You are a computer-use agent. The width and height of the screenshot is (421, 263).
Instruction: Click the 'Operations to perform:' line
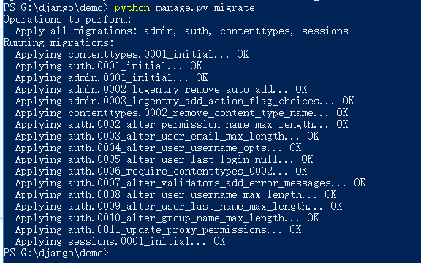coord(67,20)
